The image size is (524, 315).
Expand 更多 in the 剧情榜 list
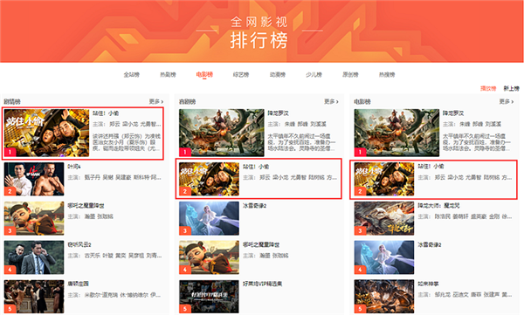pyautogui.click(x=156, y=101)
